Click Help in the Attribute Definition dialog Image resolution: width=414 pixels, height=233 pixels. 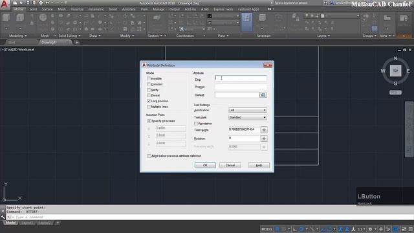pos(259,166)
